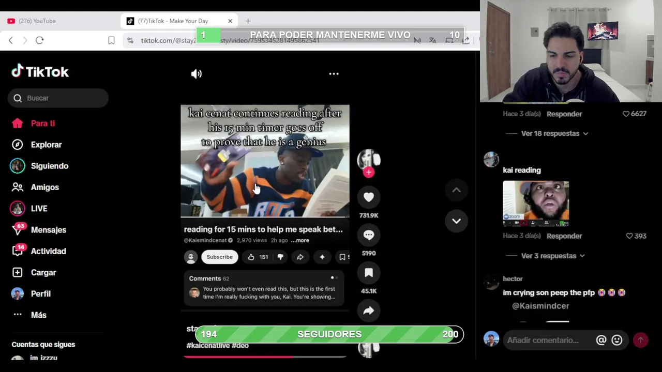Image resolution: width=662 pixels, height=372 pixels.
Task: Reply to the comment with 6627 likes
Action: coord(564,114)
